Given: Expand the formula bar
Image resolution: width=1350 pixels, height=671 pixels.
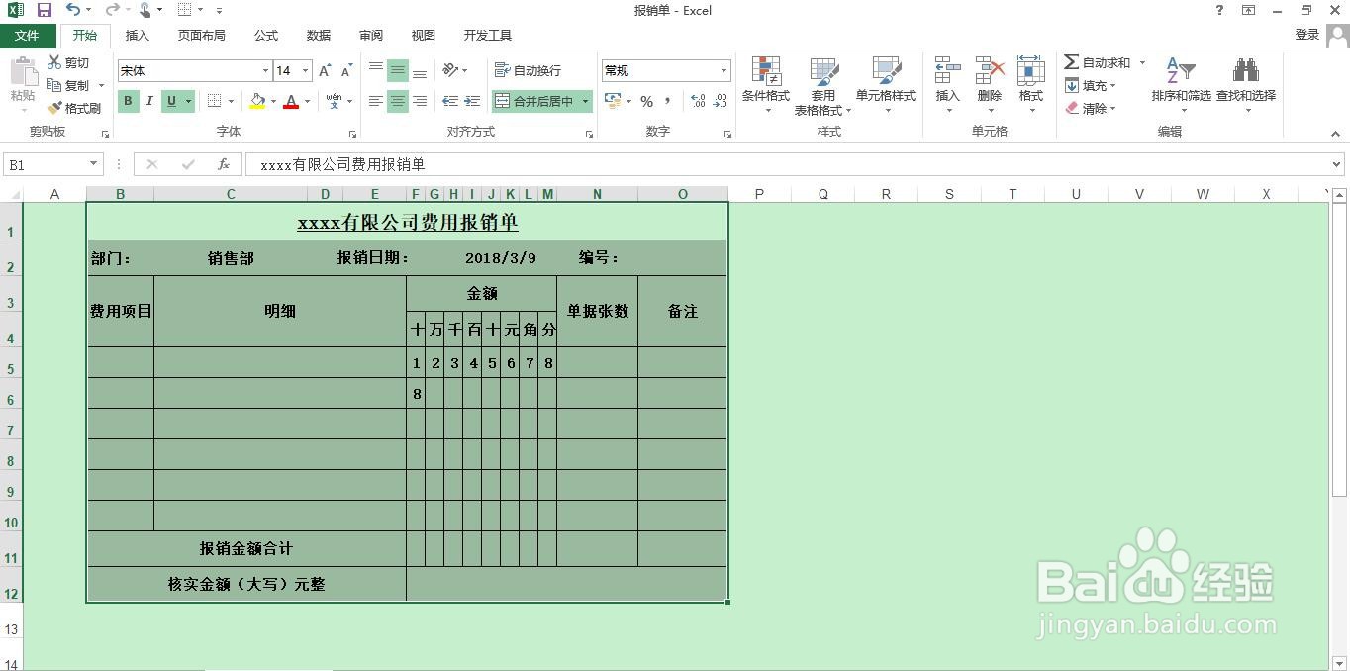Looking at the screenshot, I should coord(1336,164).
